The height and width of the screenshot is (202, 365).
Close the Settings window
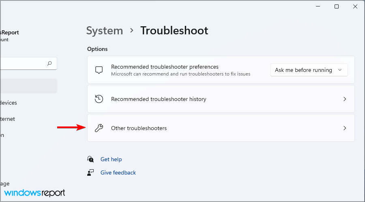355,6
